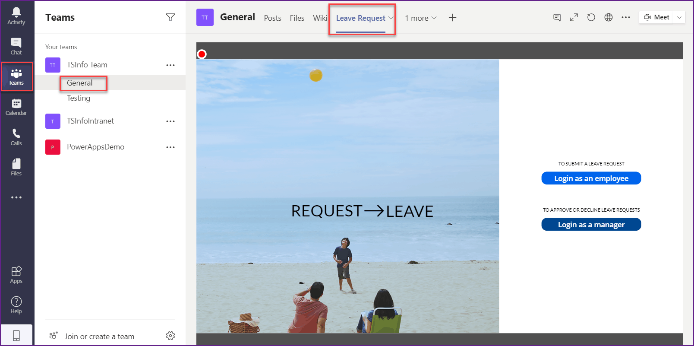The image size is (694, 346).
Task: Click the red record indicator dot
Action: click(x=202, y=54)
